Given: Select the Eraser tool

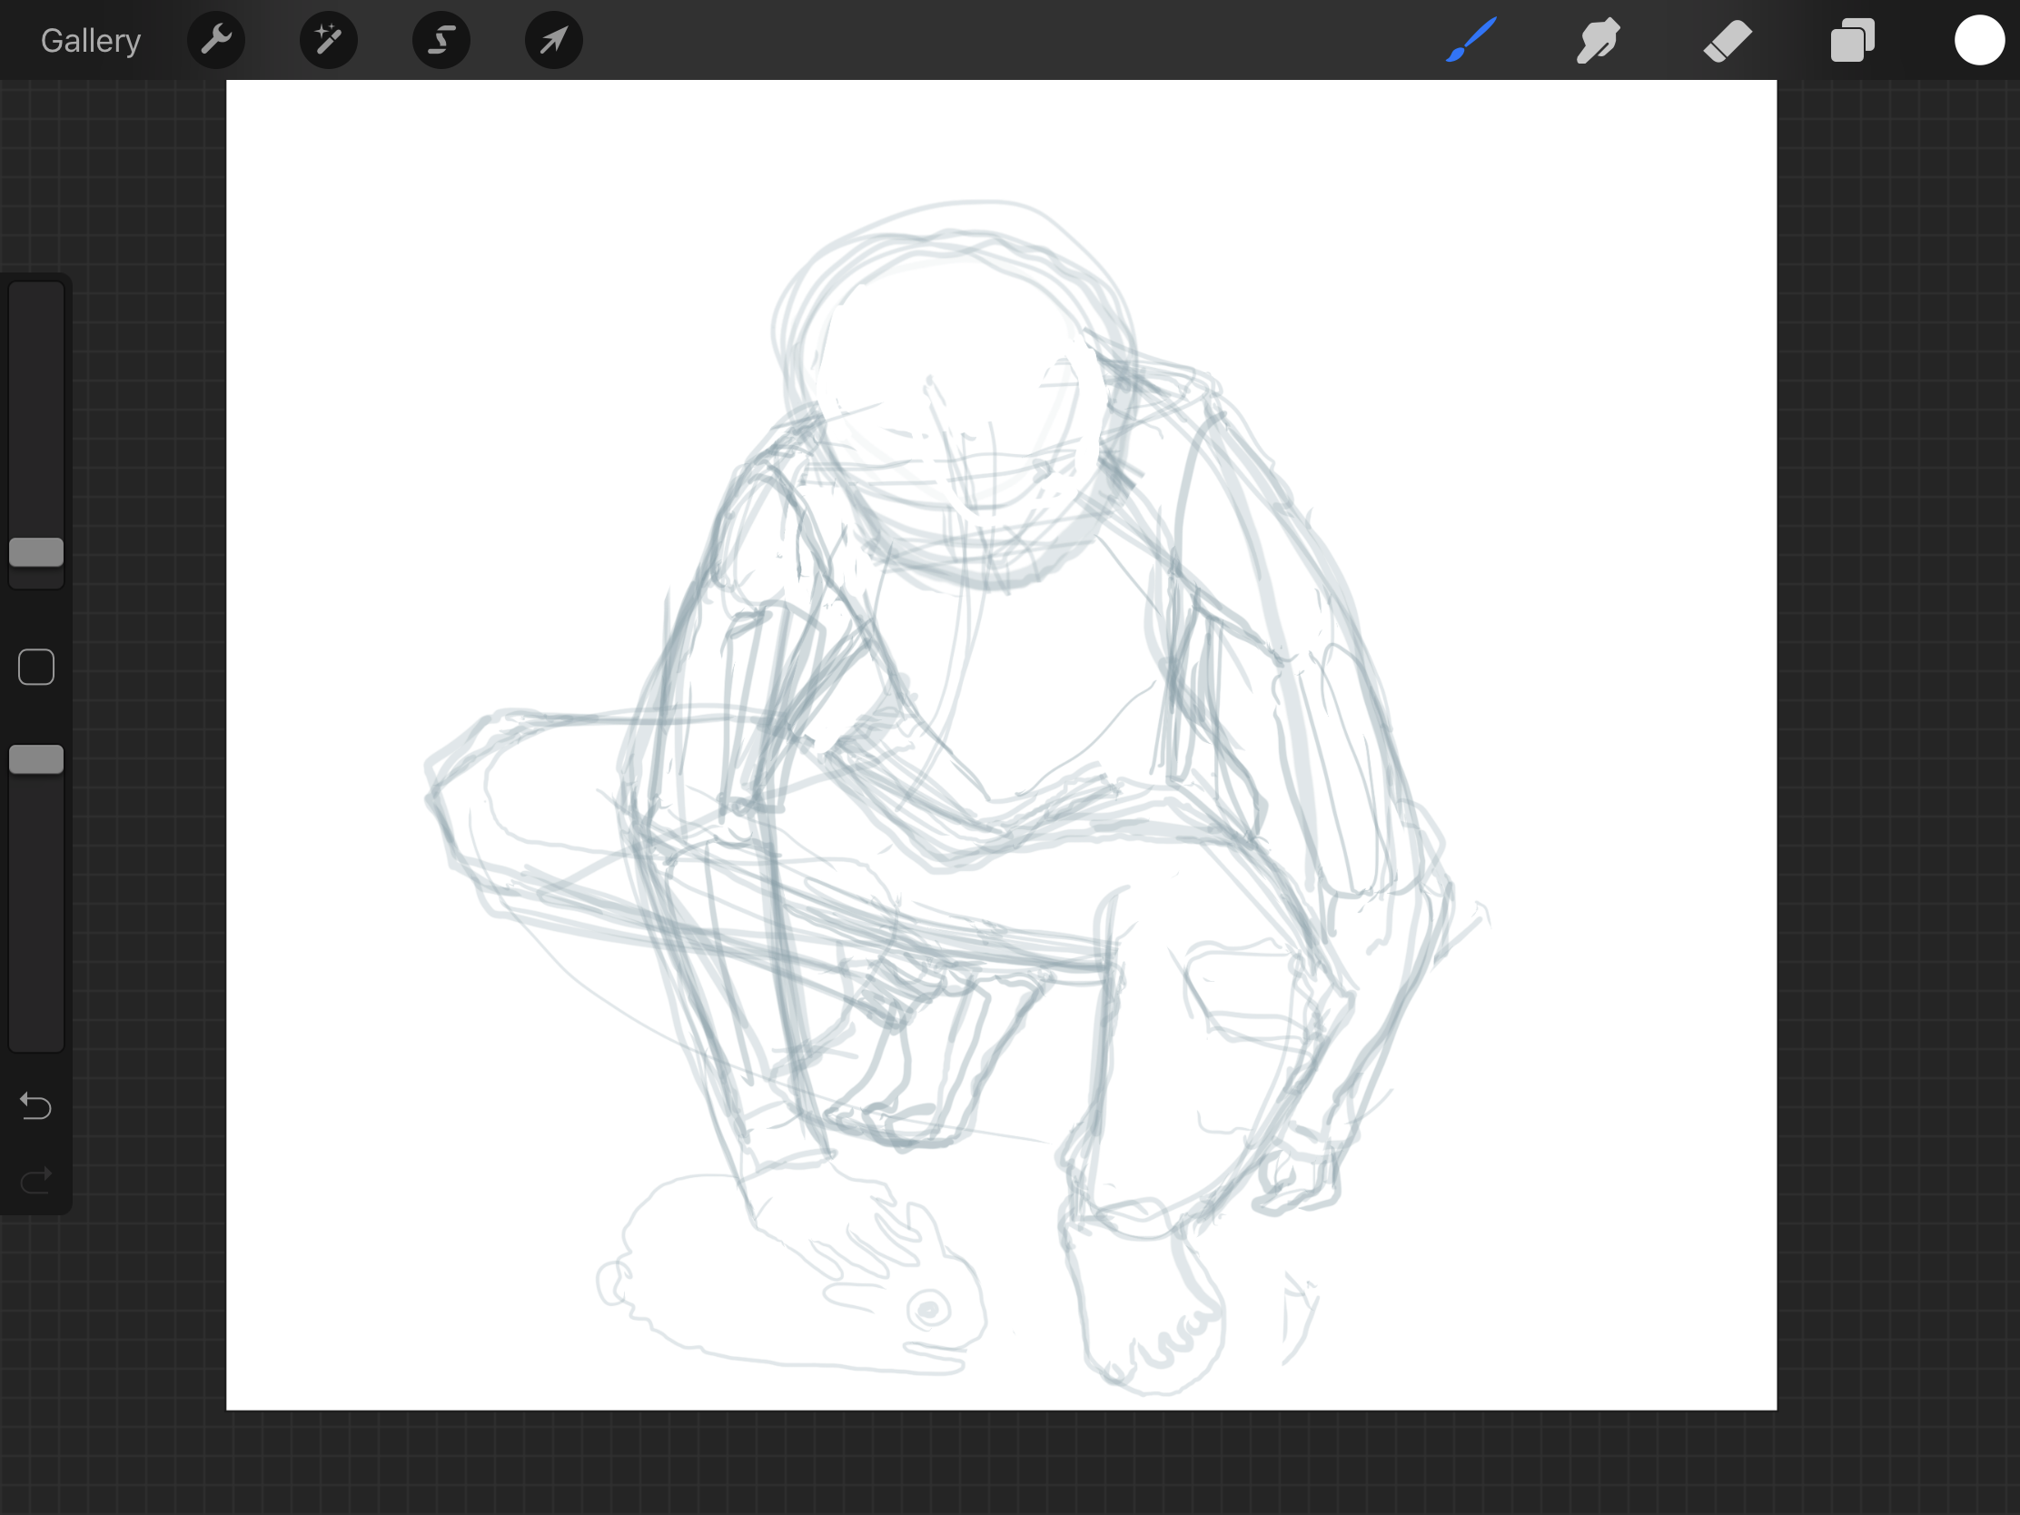Looking at the screenshot, I should (1727, 41).
